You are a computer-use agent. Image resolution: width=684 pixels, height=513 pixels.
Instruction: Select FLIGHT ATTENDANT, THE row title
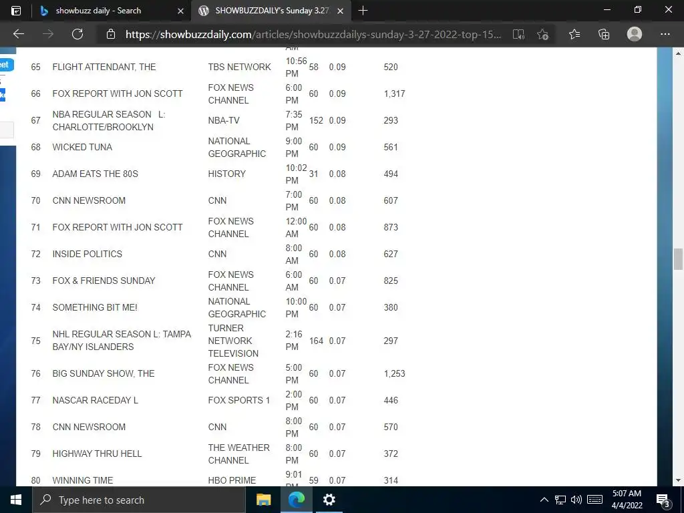point(104,67)
